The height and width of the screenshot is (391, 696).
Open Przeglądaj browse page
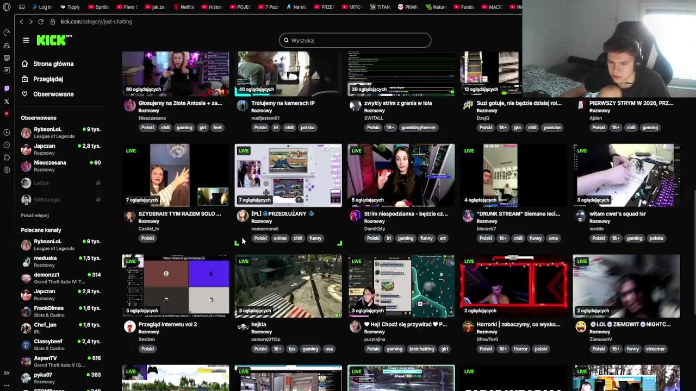pyautogui.click(x=48, y=79)
